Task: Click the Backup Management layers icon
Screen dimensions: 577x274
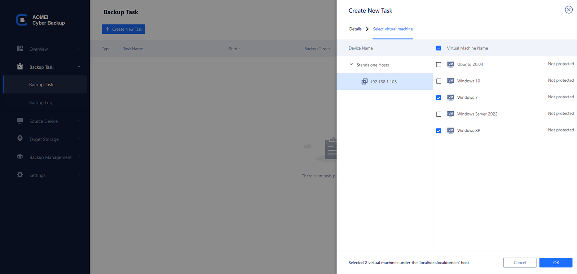Action: [x=20, y=157]
